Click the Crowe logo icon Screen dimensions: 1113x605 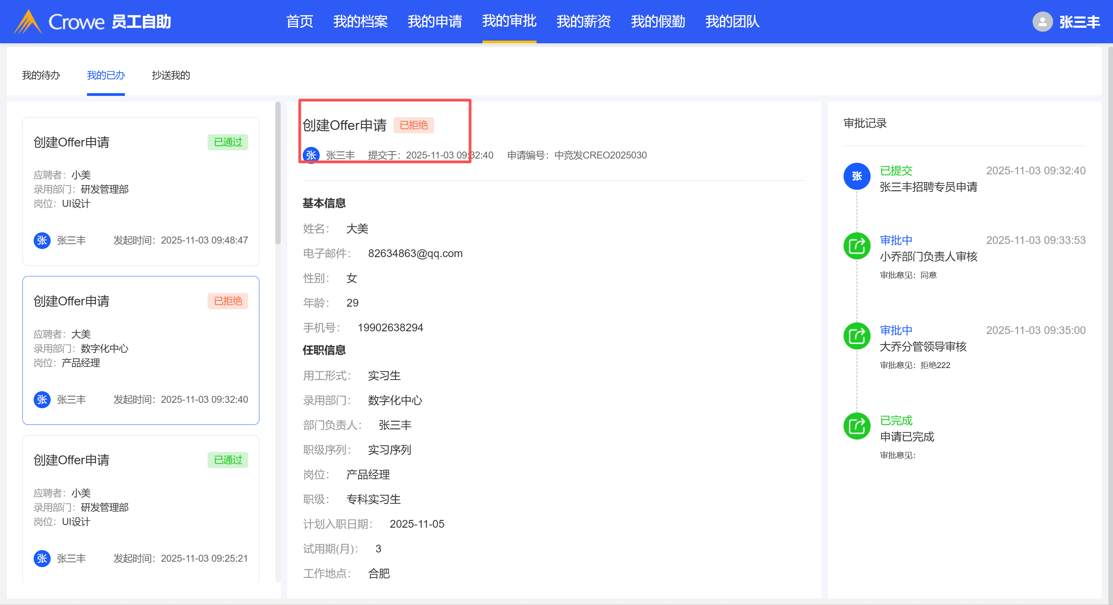(x=28, y=22)
